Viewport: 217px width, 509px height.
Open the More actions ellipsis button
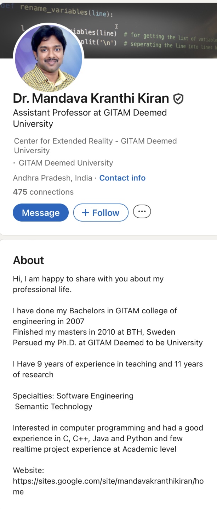pyautogui.click(x=142, y=212)
